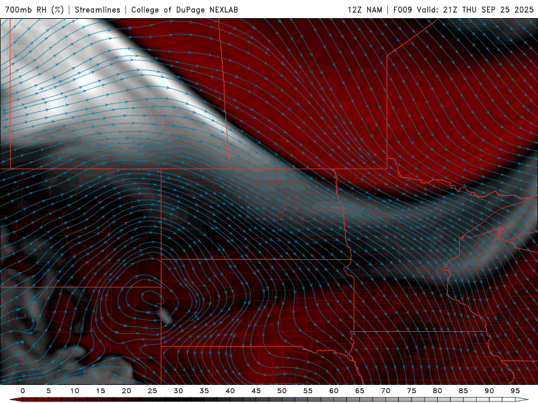Viewport: 538px width, 403px height.
Task: Click the colorbar label "70"
Action: click(x=385, y=391)
